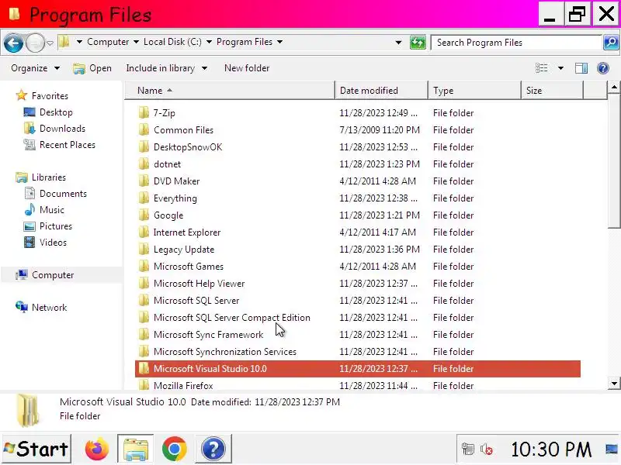This screenshot has width=621, height=465.
Task: Open the Pictures library
Action: [48, 226]
